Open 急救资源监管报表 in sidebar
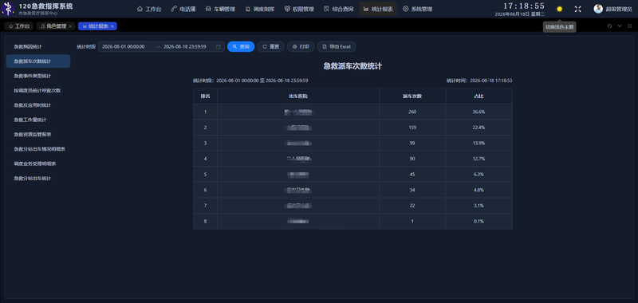Viewport: 638px width, 303px height. point(38,135)
